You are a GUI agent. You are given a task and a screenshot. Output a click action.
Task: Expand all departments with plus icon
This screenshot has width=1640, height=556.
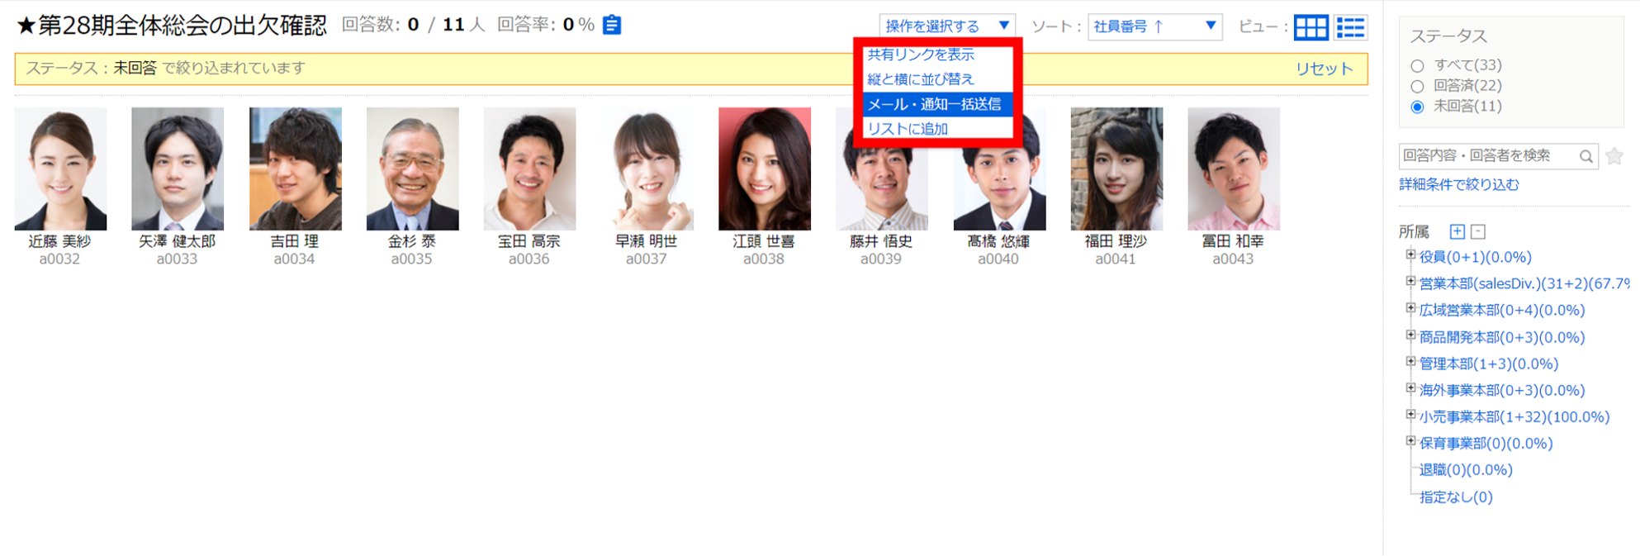pos(1458,231)
